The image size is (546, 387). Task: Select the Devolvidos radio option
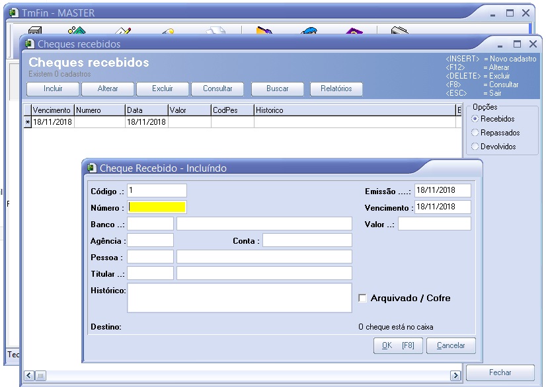[x=475, y=147]
